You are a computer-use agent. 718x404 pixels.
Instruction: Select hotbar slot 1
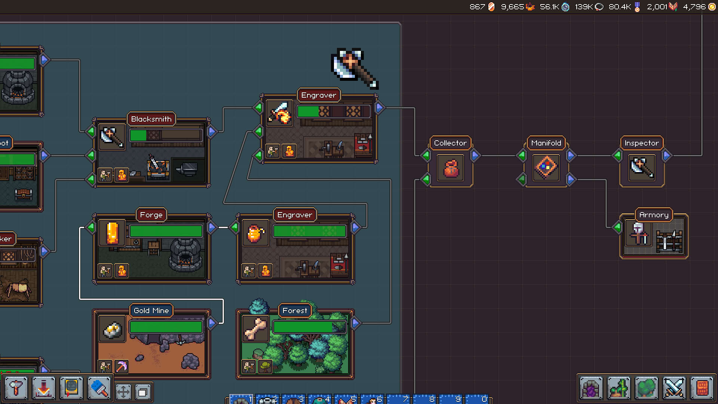[x=241, y=399]
